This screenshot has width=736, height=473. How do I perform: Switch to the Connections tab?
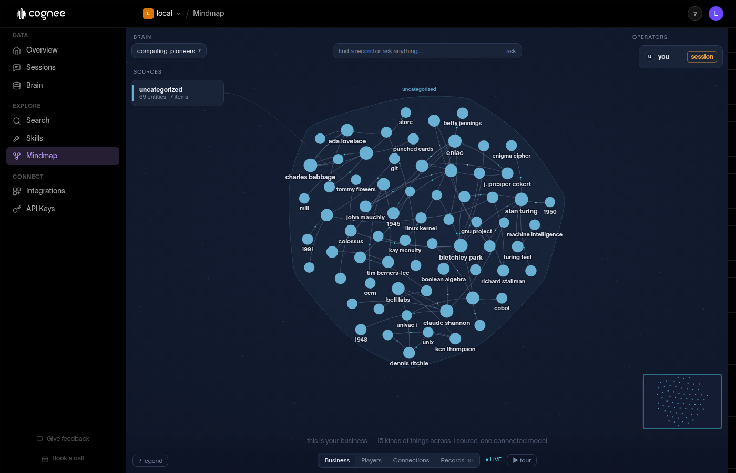click(x=411, y=460)
